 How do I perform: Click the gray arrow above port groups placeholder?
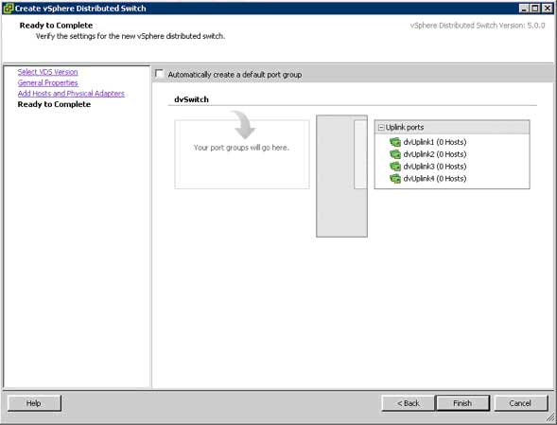pyautogui.click(x=243, y=125)
